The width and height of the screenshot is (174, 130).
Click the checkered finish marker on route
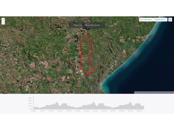pos(81,71)
